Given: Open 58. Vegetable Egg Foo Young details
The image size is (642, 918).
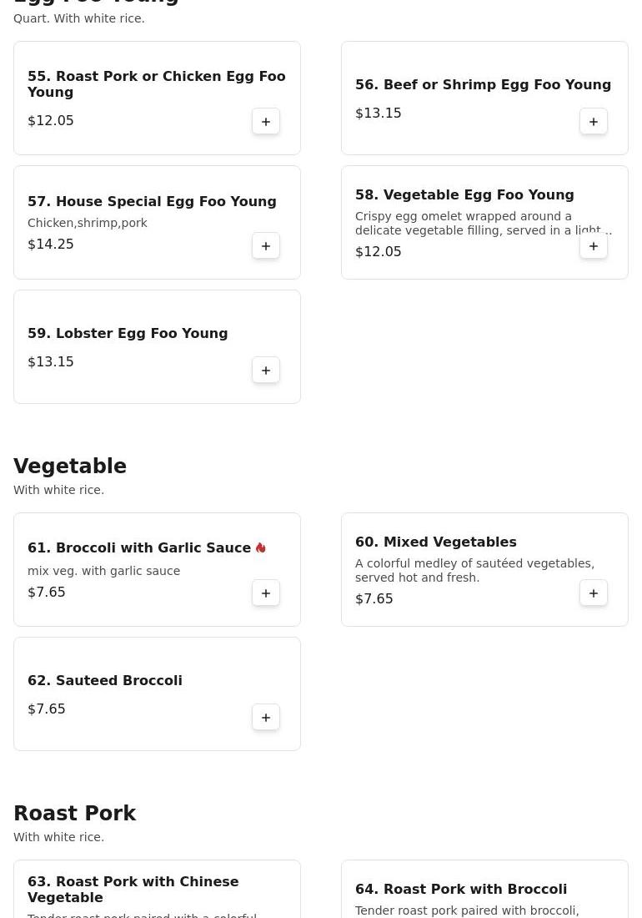Looking at the screenshot, I should pyautogui.click(x=464, y=194).
